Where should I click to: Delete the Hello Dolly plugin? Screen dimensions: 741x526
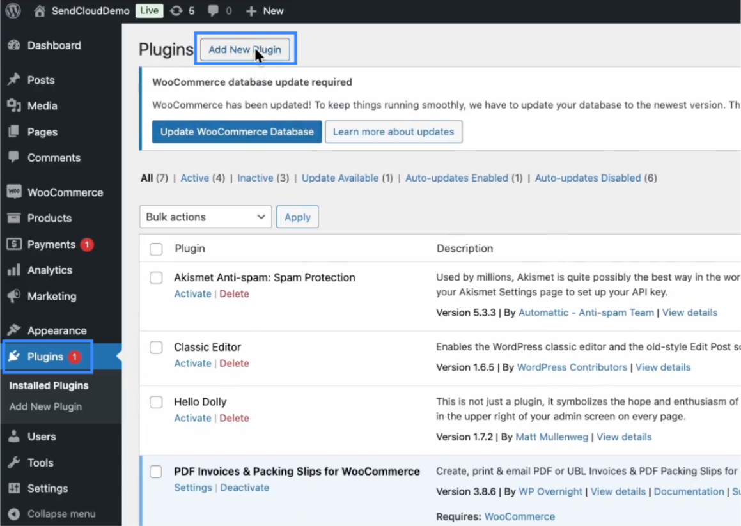click(x=234, y=418)
